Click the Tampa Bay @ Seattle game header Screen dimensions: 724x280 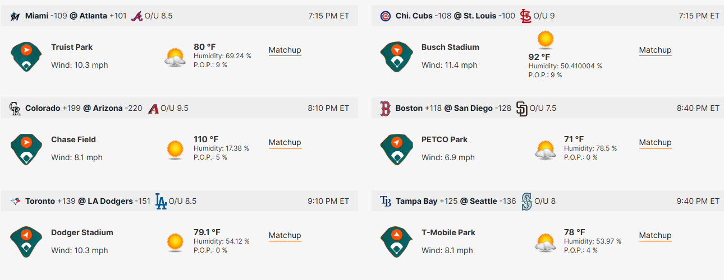548,201
